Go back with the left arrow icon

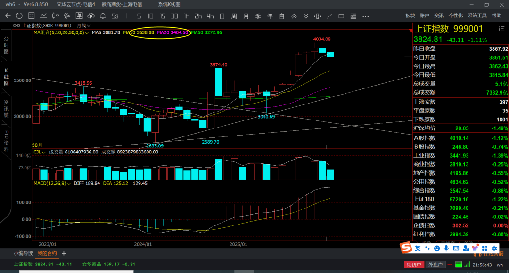[x=8, y=16]
